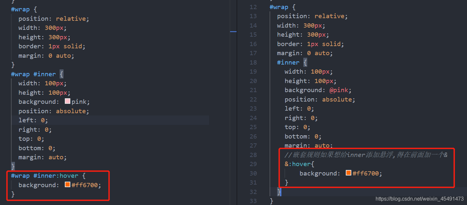Click gutter line number 23

point(253,108)
